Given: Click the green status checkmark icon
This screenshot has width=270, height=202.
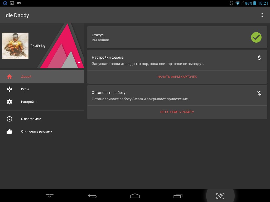Looking at the screenshot, I should coord(256,37).
